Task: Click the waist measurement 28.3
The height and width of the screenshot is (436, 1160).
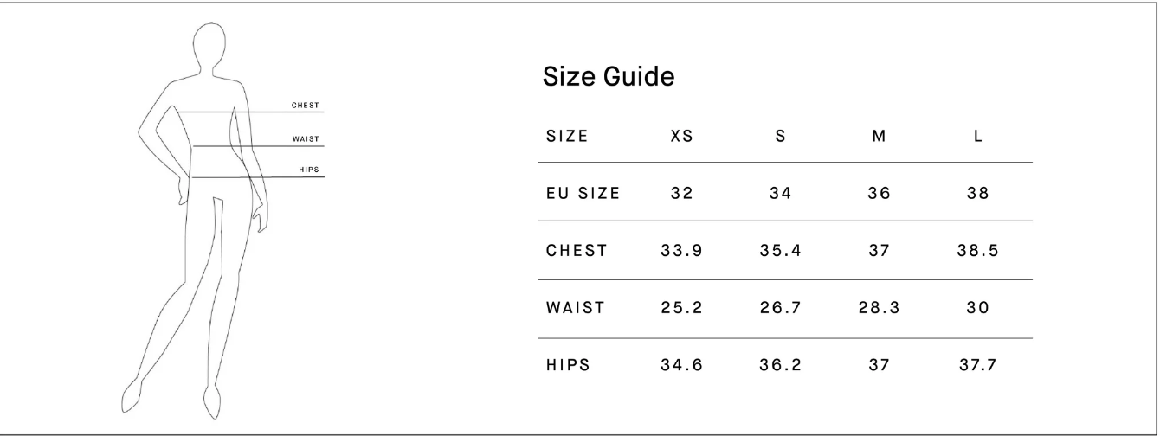Action: click(879, 308)
